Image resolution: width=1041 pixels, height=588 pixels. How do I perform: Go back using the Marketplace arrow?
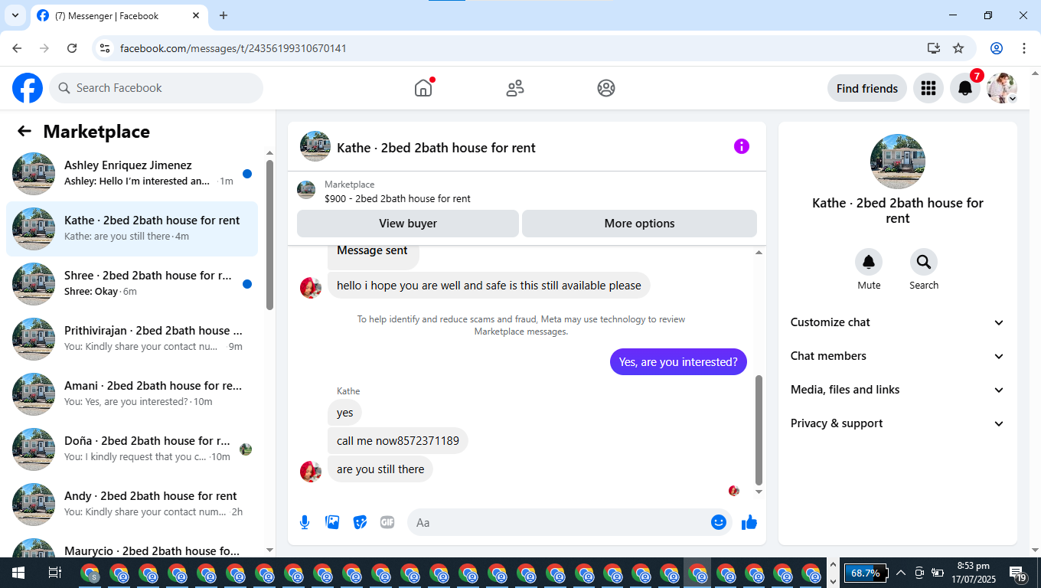point(24,131)
